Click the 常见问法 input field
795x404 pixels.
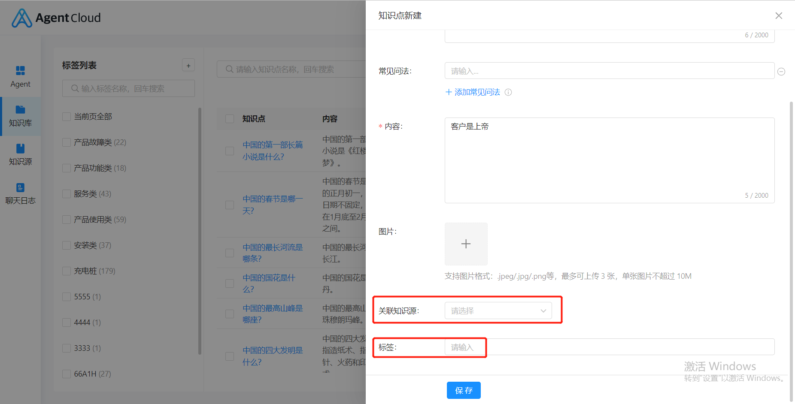coord(610,71)
